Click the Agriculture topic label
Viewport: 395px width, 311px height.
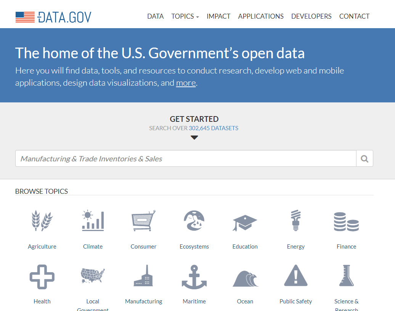(42, 247)
